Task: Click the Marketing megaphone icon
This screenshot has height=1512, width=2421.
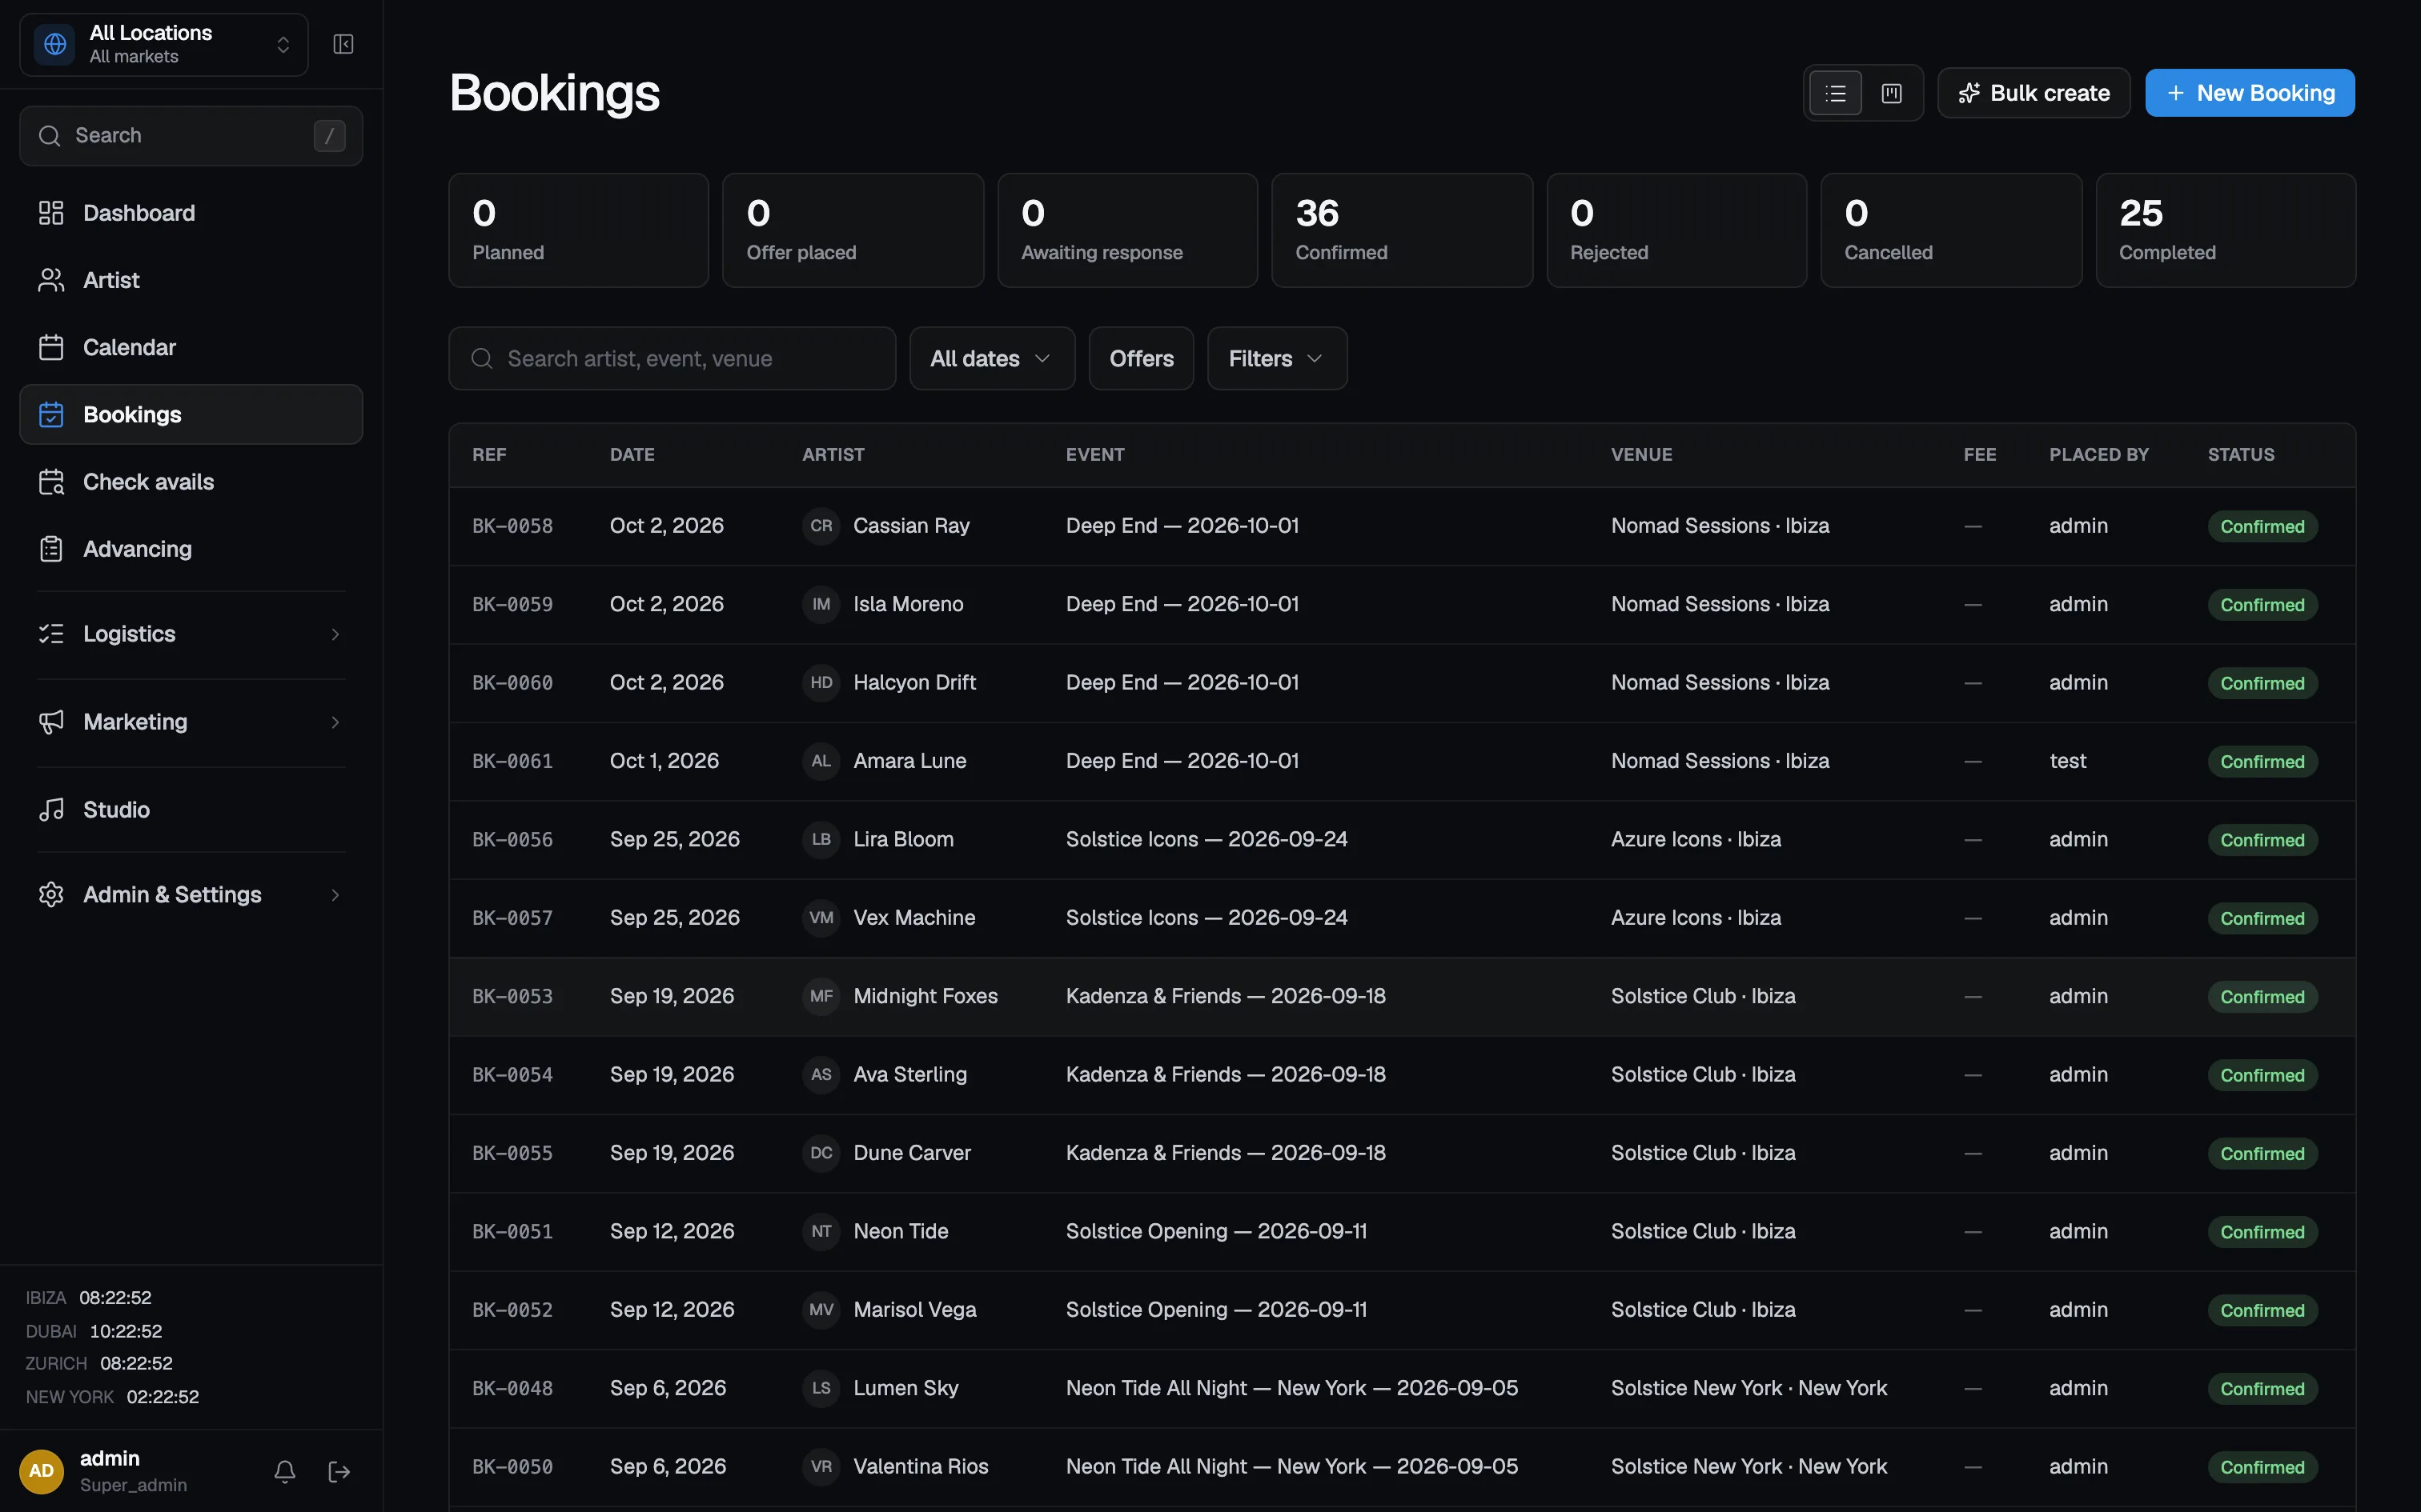Action: point(51,722)
